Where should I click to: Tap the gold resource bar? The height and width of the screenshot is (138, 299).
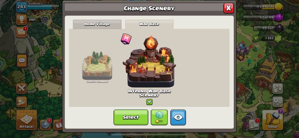[263, 7]
